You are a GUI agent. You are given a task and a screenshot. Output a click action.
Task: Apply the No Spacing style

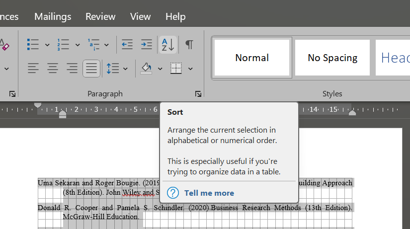pos(332,58)
